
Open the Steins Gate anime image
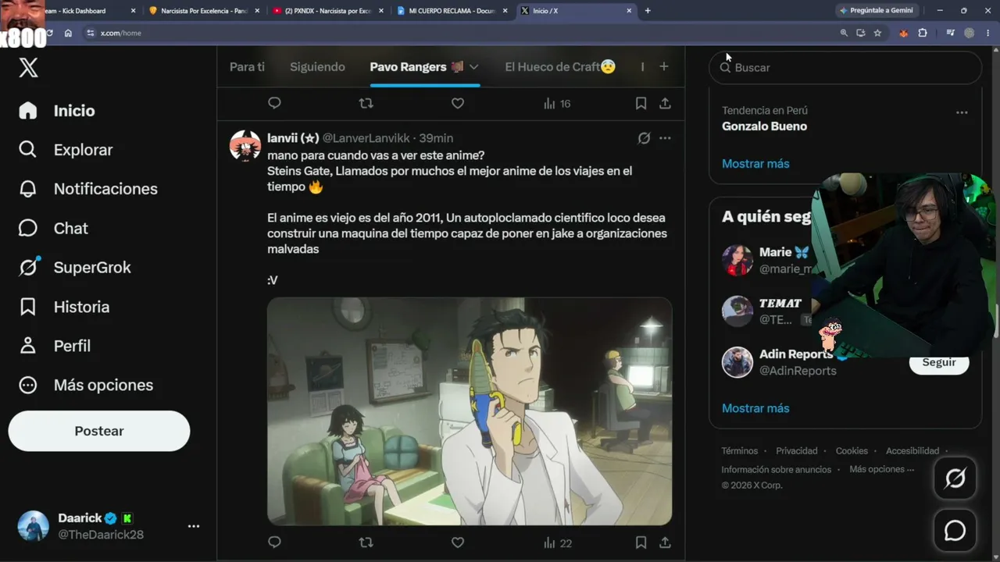pyautogui.click(x=470, y=411)
